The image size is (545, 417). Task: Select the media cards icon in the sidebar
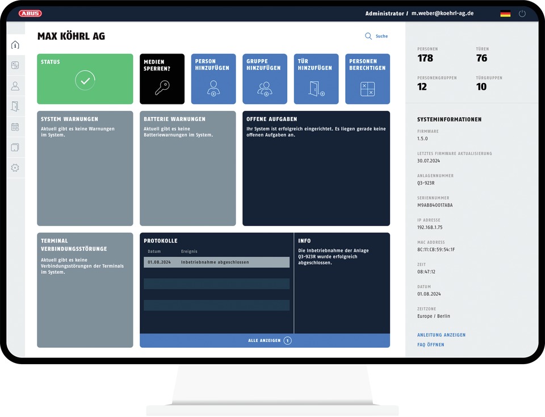coord(15,147)
